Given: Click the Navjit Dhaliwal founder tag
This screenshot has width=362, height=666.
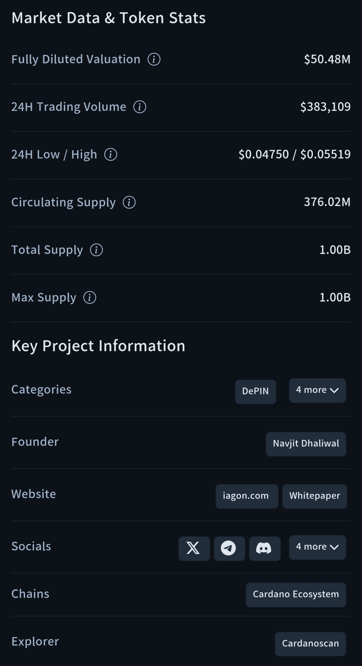Looking at the screenshot, I should pyautogui.click(x=306, y=444).
